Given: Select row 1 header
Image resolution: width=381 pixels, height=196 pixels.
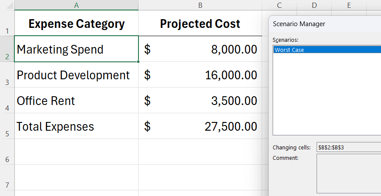Looking at the screenshot, I should [x=7, y=23].
